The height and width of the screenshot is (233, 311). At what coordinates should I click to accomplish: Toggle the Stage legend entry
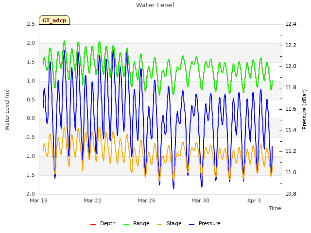(169, 223)
